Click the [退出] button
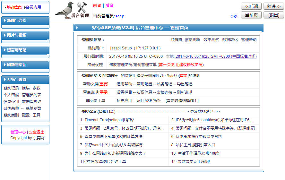This screenshot has height=180, width=285. (x=274, y=15)
